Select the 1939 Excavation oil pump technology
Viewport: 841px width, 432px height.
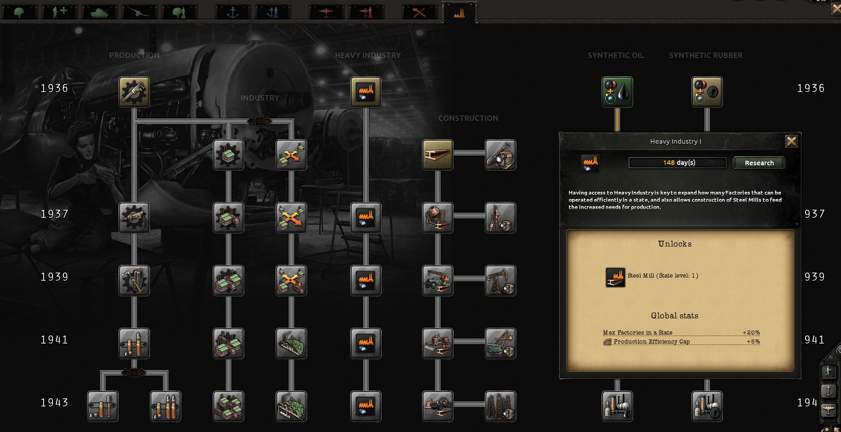tap(501, 281)
